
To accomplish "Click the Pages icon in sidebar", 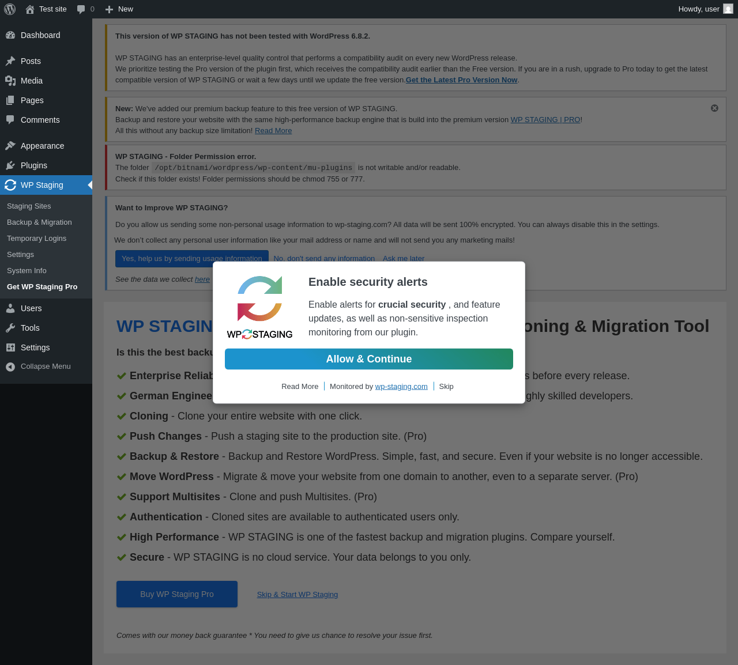I will [10, 100].
